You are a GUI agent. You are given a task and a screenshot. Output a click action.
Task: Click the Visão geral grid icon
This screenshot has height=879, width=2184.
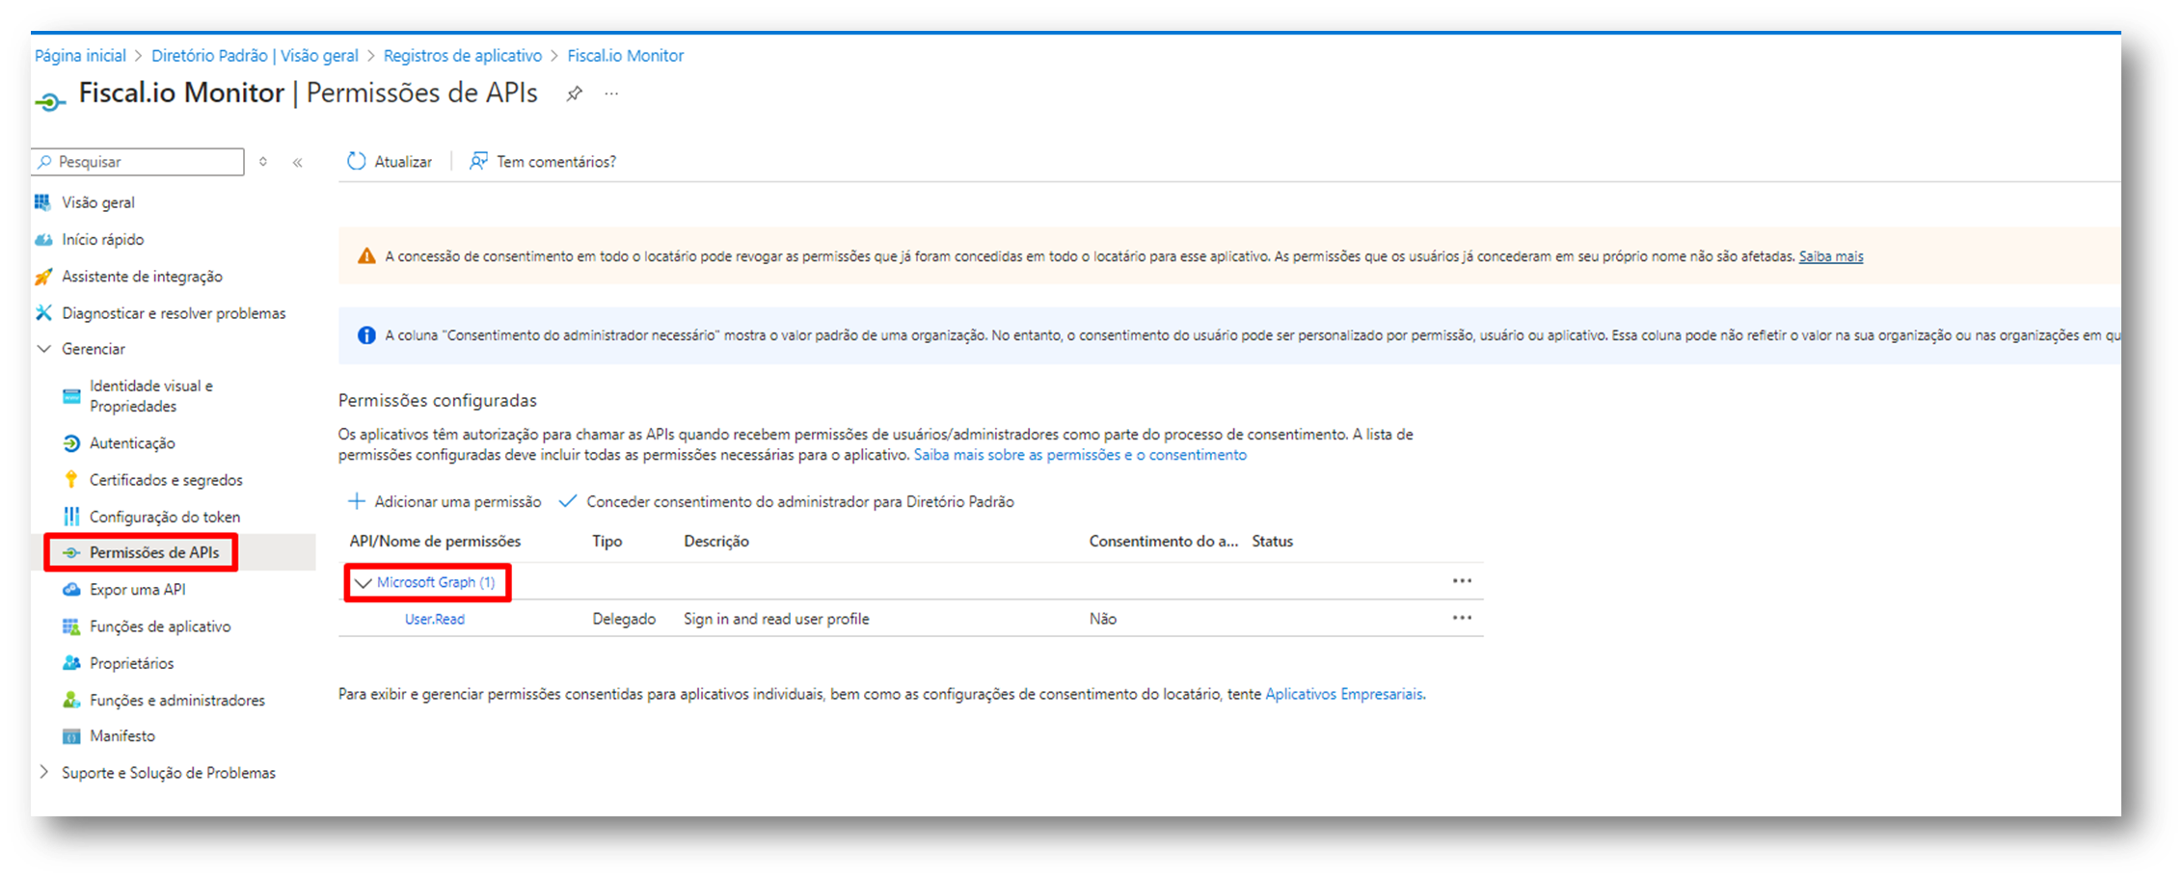tap(42, 202)
